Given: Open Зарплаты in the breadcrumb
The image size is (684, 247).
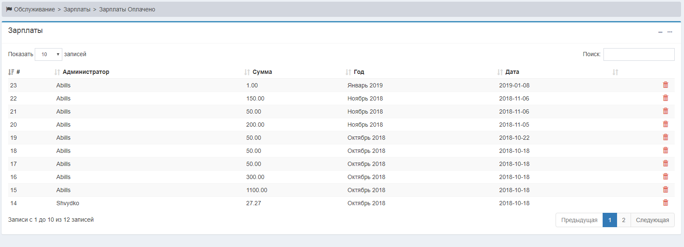Looking at the screenshot, I should coord(77,9).
